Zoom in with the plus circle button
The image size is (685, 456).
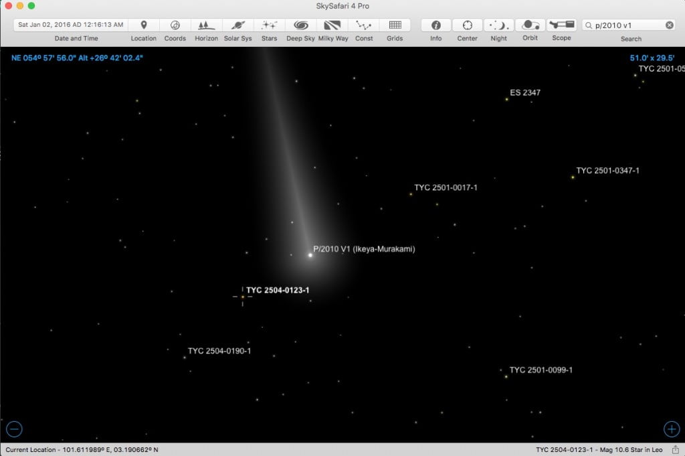672,429
